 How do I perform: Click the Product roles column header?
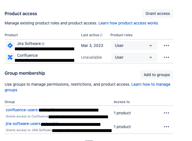click(x=121, y=35)
